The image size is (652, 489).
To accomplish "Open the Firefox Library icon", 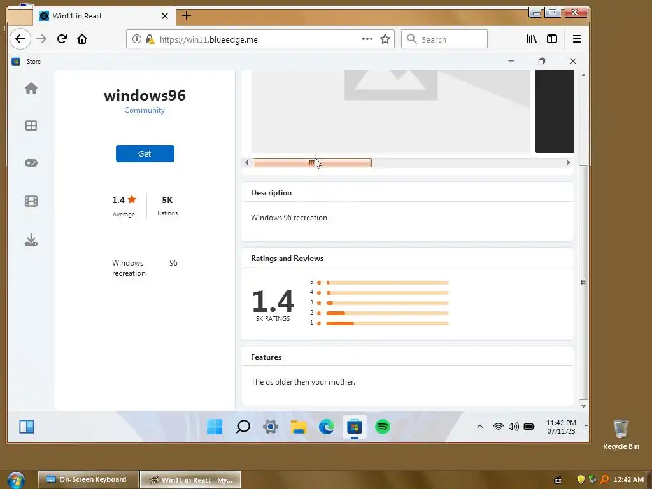I will point(532,39).
